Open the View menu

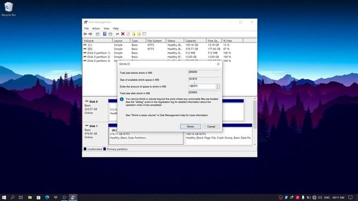(106, 28)
